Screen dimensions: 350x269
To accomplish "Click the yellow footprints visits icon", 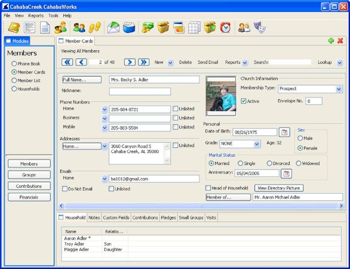I will tap(95, 27).
